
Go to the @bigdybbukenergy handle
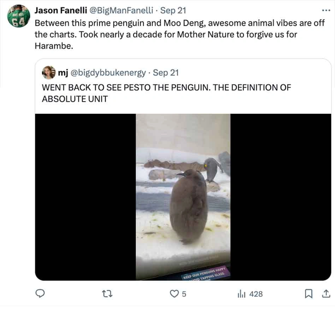109,72
